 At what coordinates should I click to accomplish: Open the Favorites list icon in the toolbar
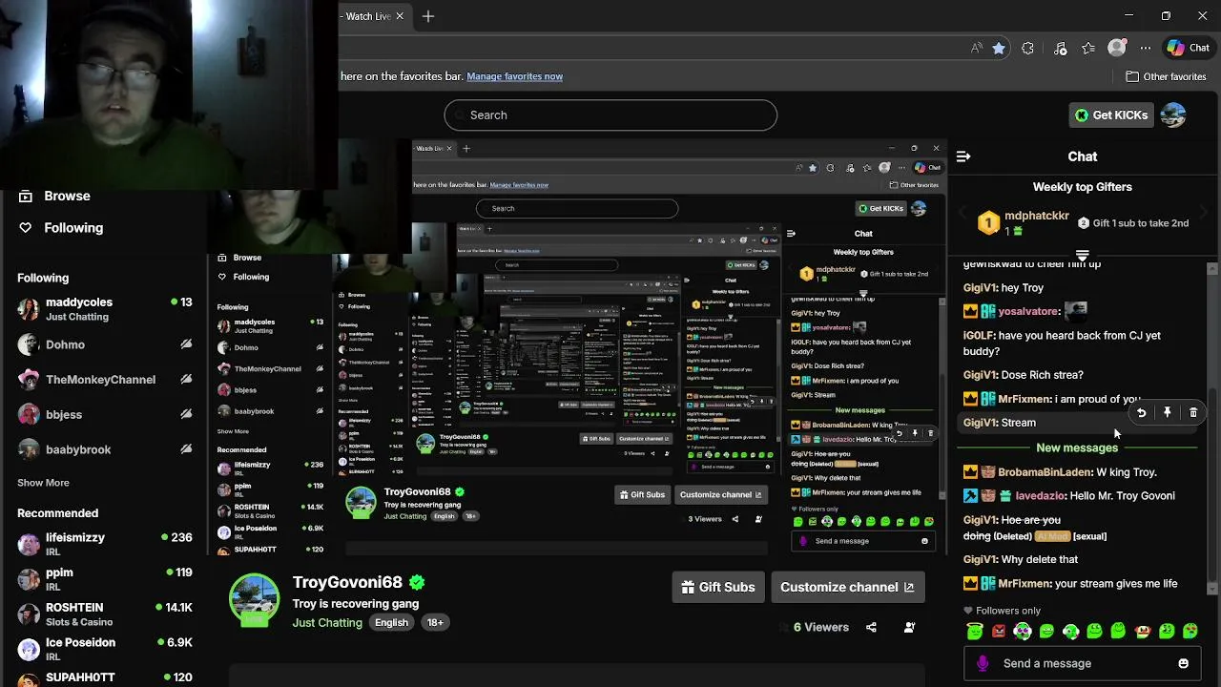[x=1088, y=48]
